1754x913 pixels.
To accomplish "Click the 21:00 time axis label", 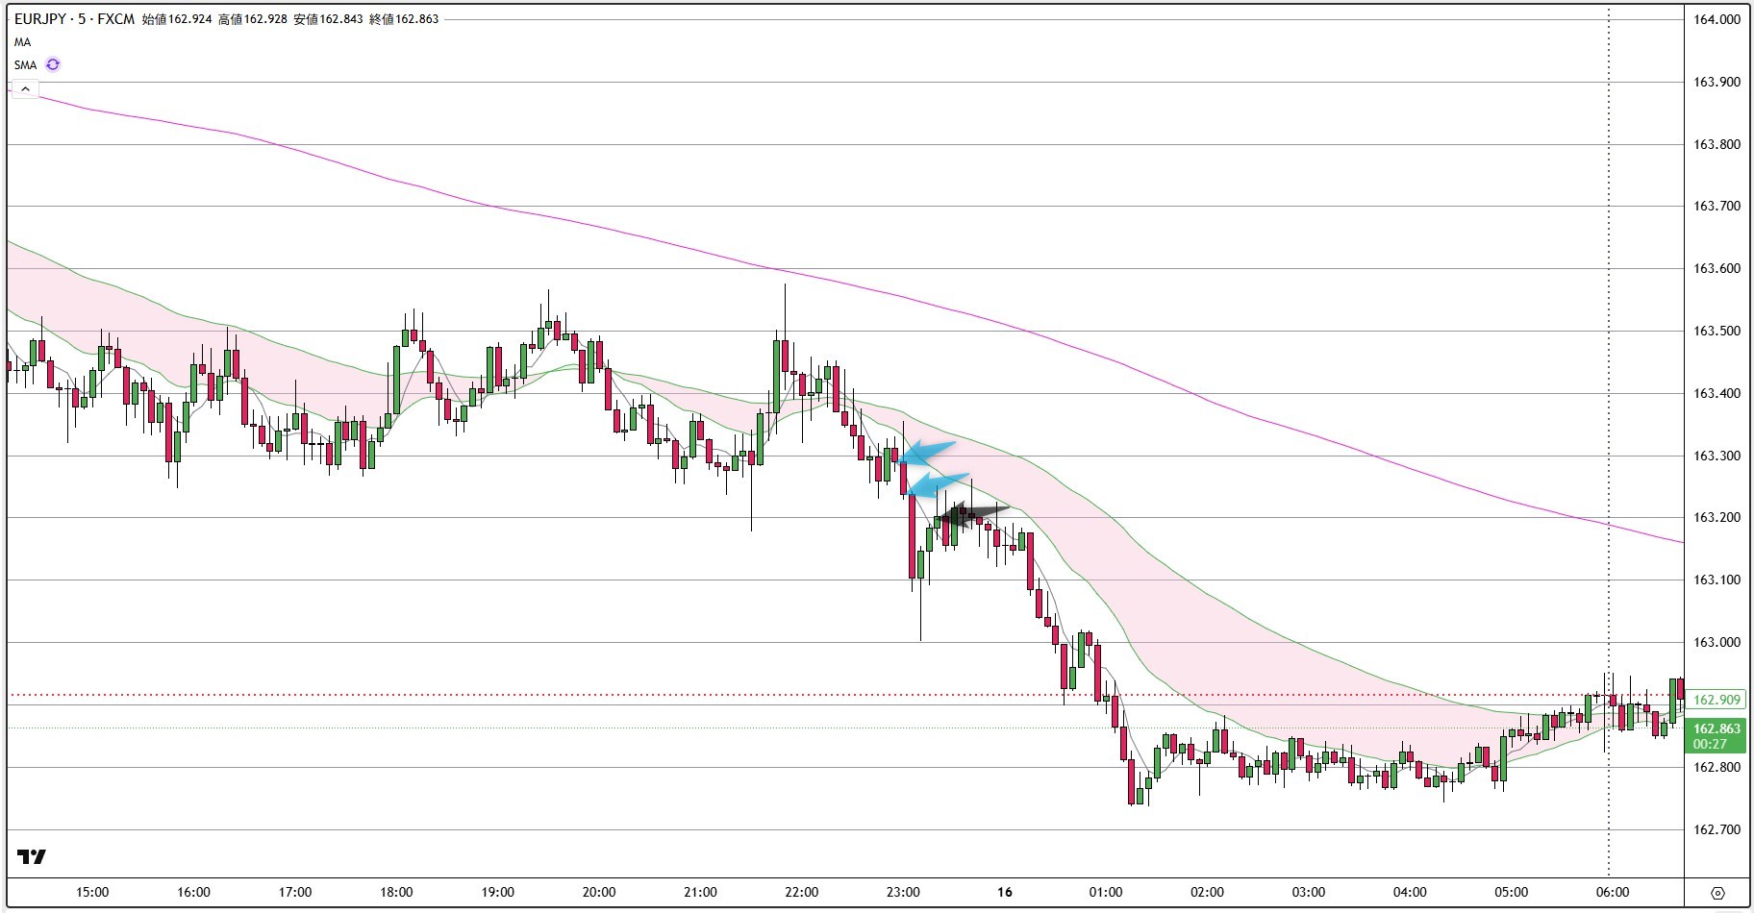I will (x=700, y=892).
